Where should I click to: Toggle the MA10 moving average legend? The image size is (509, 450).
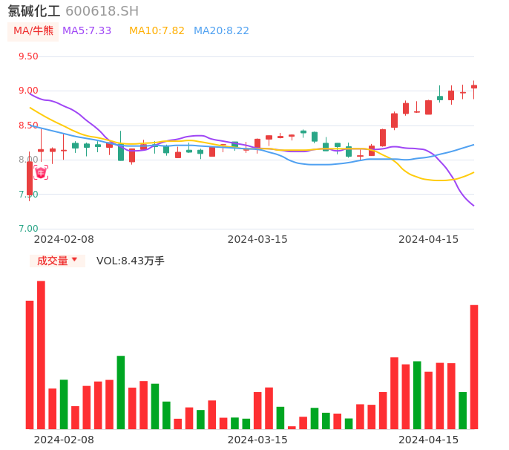point(157,31)
